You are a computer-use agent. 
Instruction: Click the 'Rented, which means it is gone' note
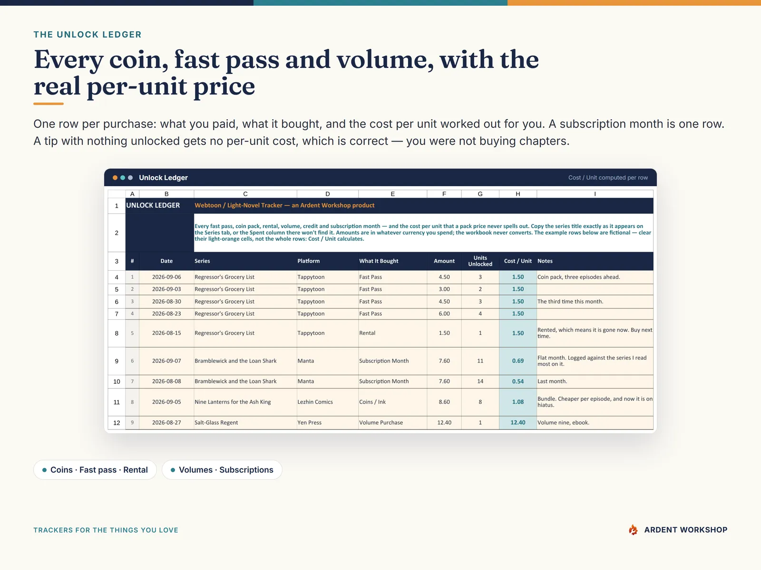point(595,333)
